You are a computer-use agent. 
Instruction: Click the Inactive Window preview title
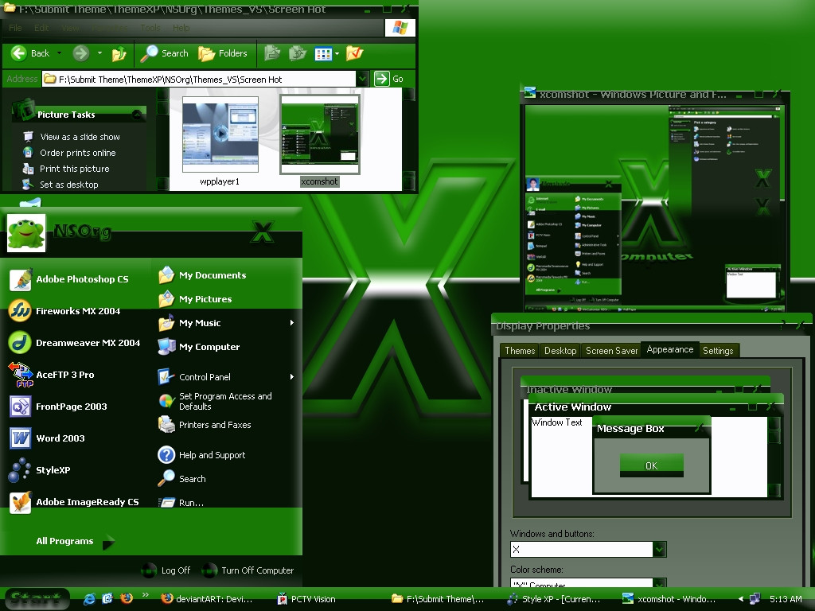click(x=569, y=389)
